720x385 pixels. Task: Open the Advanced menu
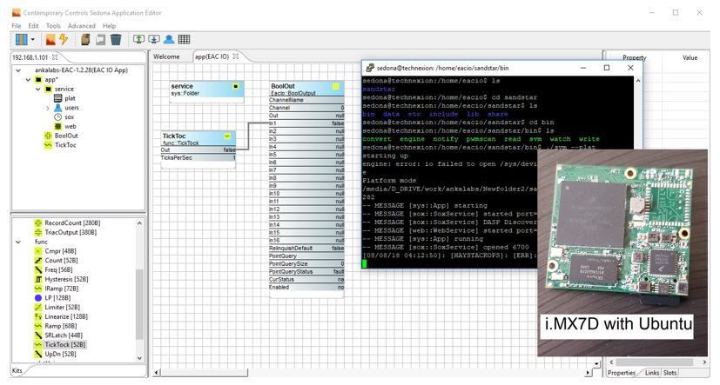click(82, 26)
